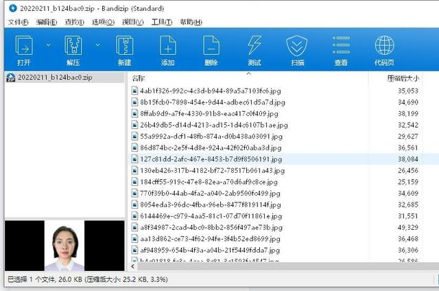439x291 pixels.
Task: Open the File (文件) menu
Action: pyautogui.click(x=19, y=22)
